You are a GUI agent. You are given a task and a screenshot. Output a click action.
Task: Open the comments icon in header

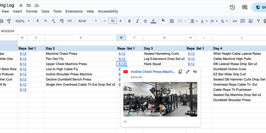pos(245,7)
